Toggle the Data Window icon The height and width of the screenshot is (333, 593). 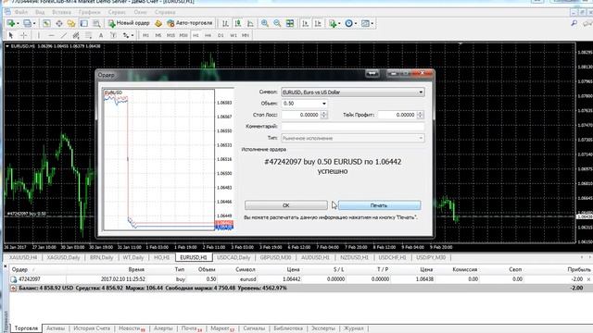click(x=59, y=23)
